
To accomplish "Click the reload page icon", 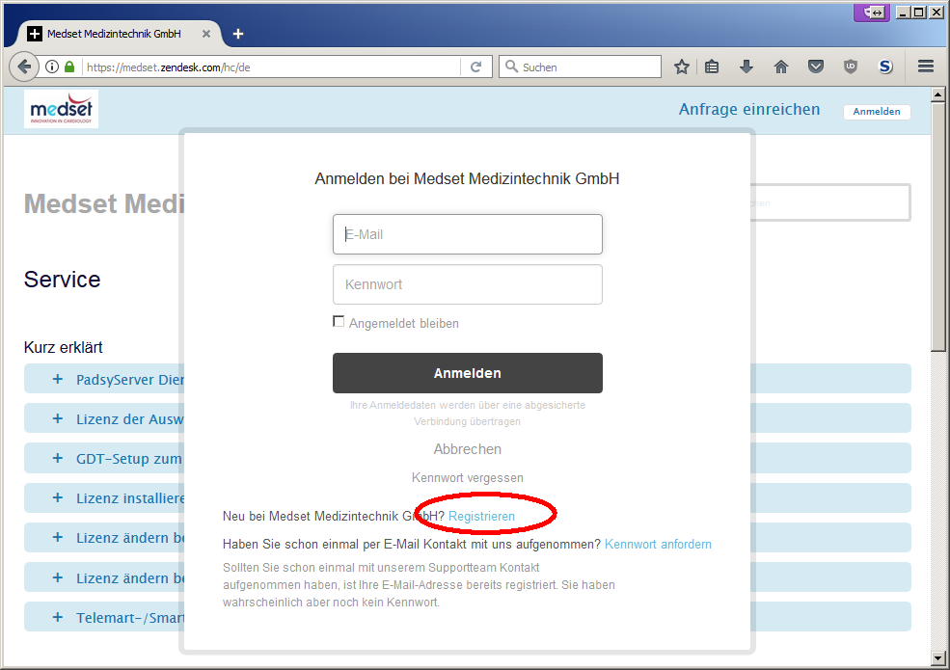I will [x=475, y=67].
